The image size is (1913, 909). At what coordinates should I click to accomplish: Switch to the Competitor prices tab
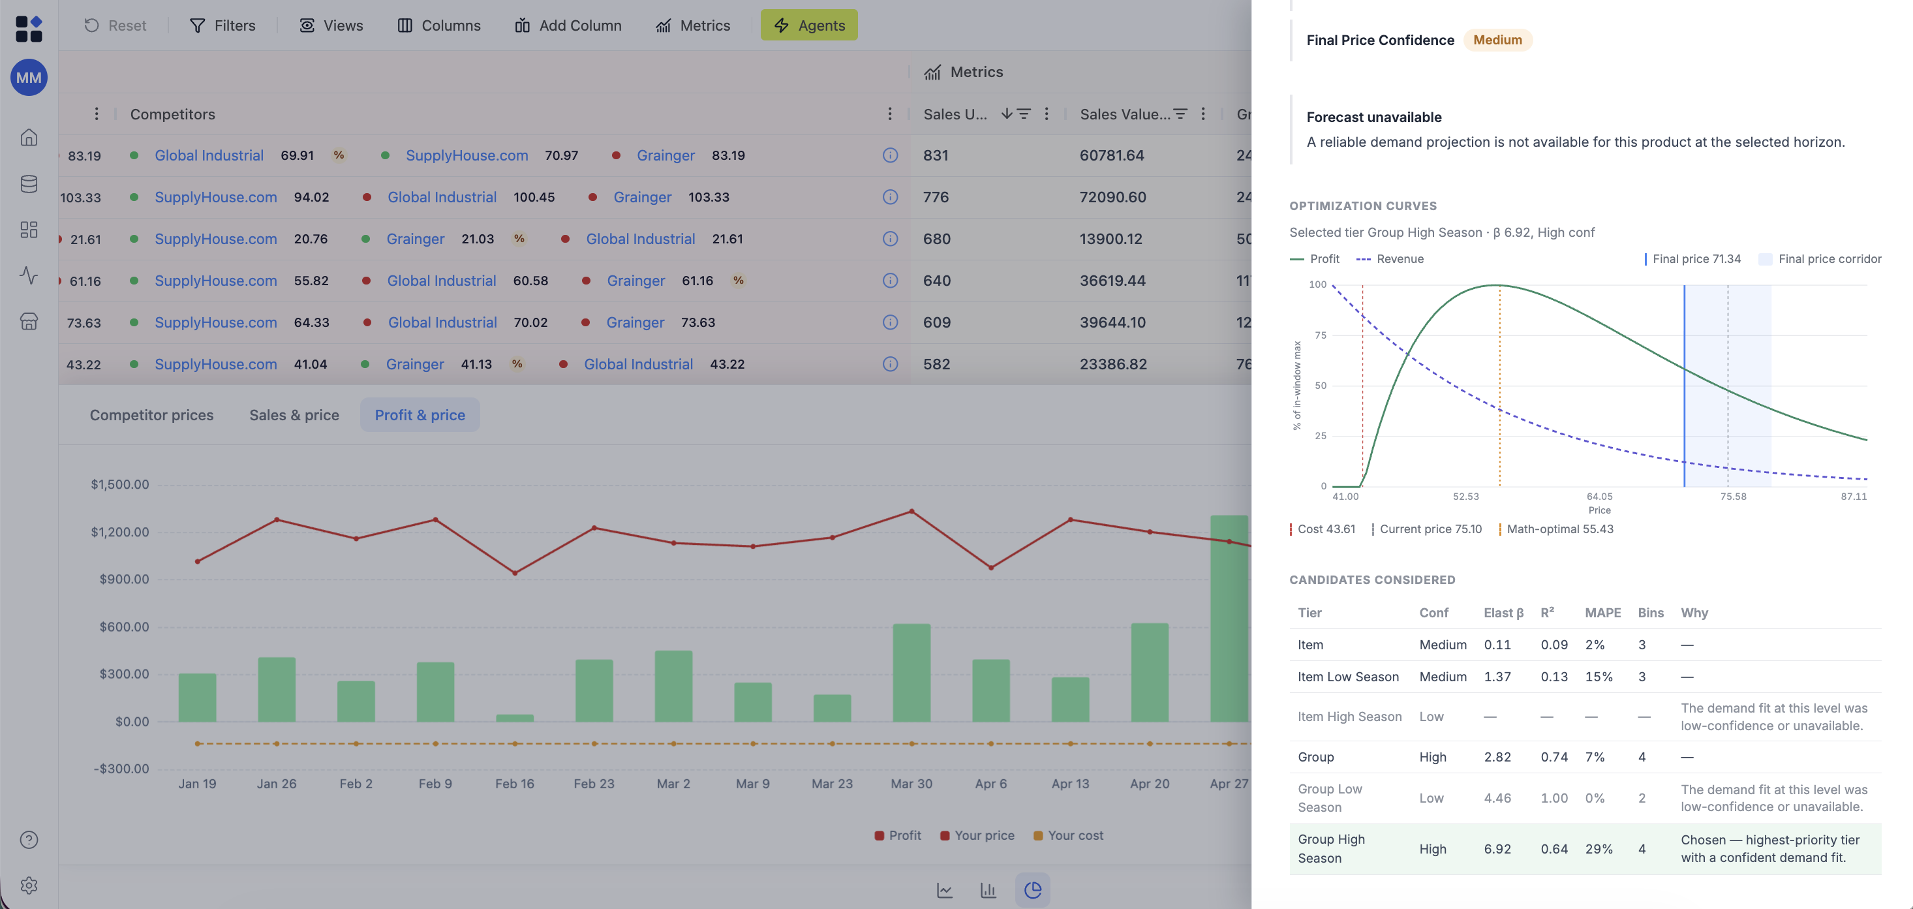click(x=151, y=415)
